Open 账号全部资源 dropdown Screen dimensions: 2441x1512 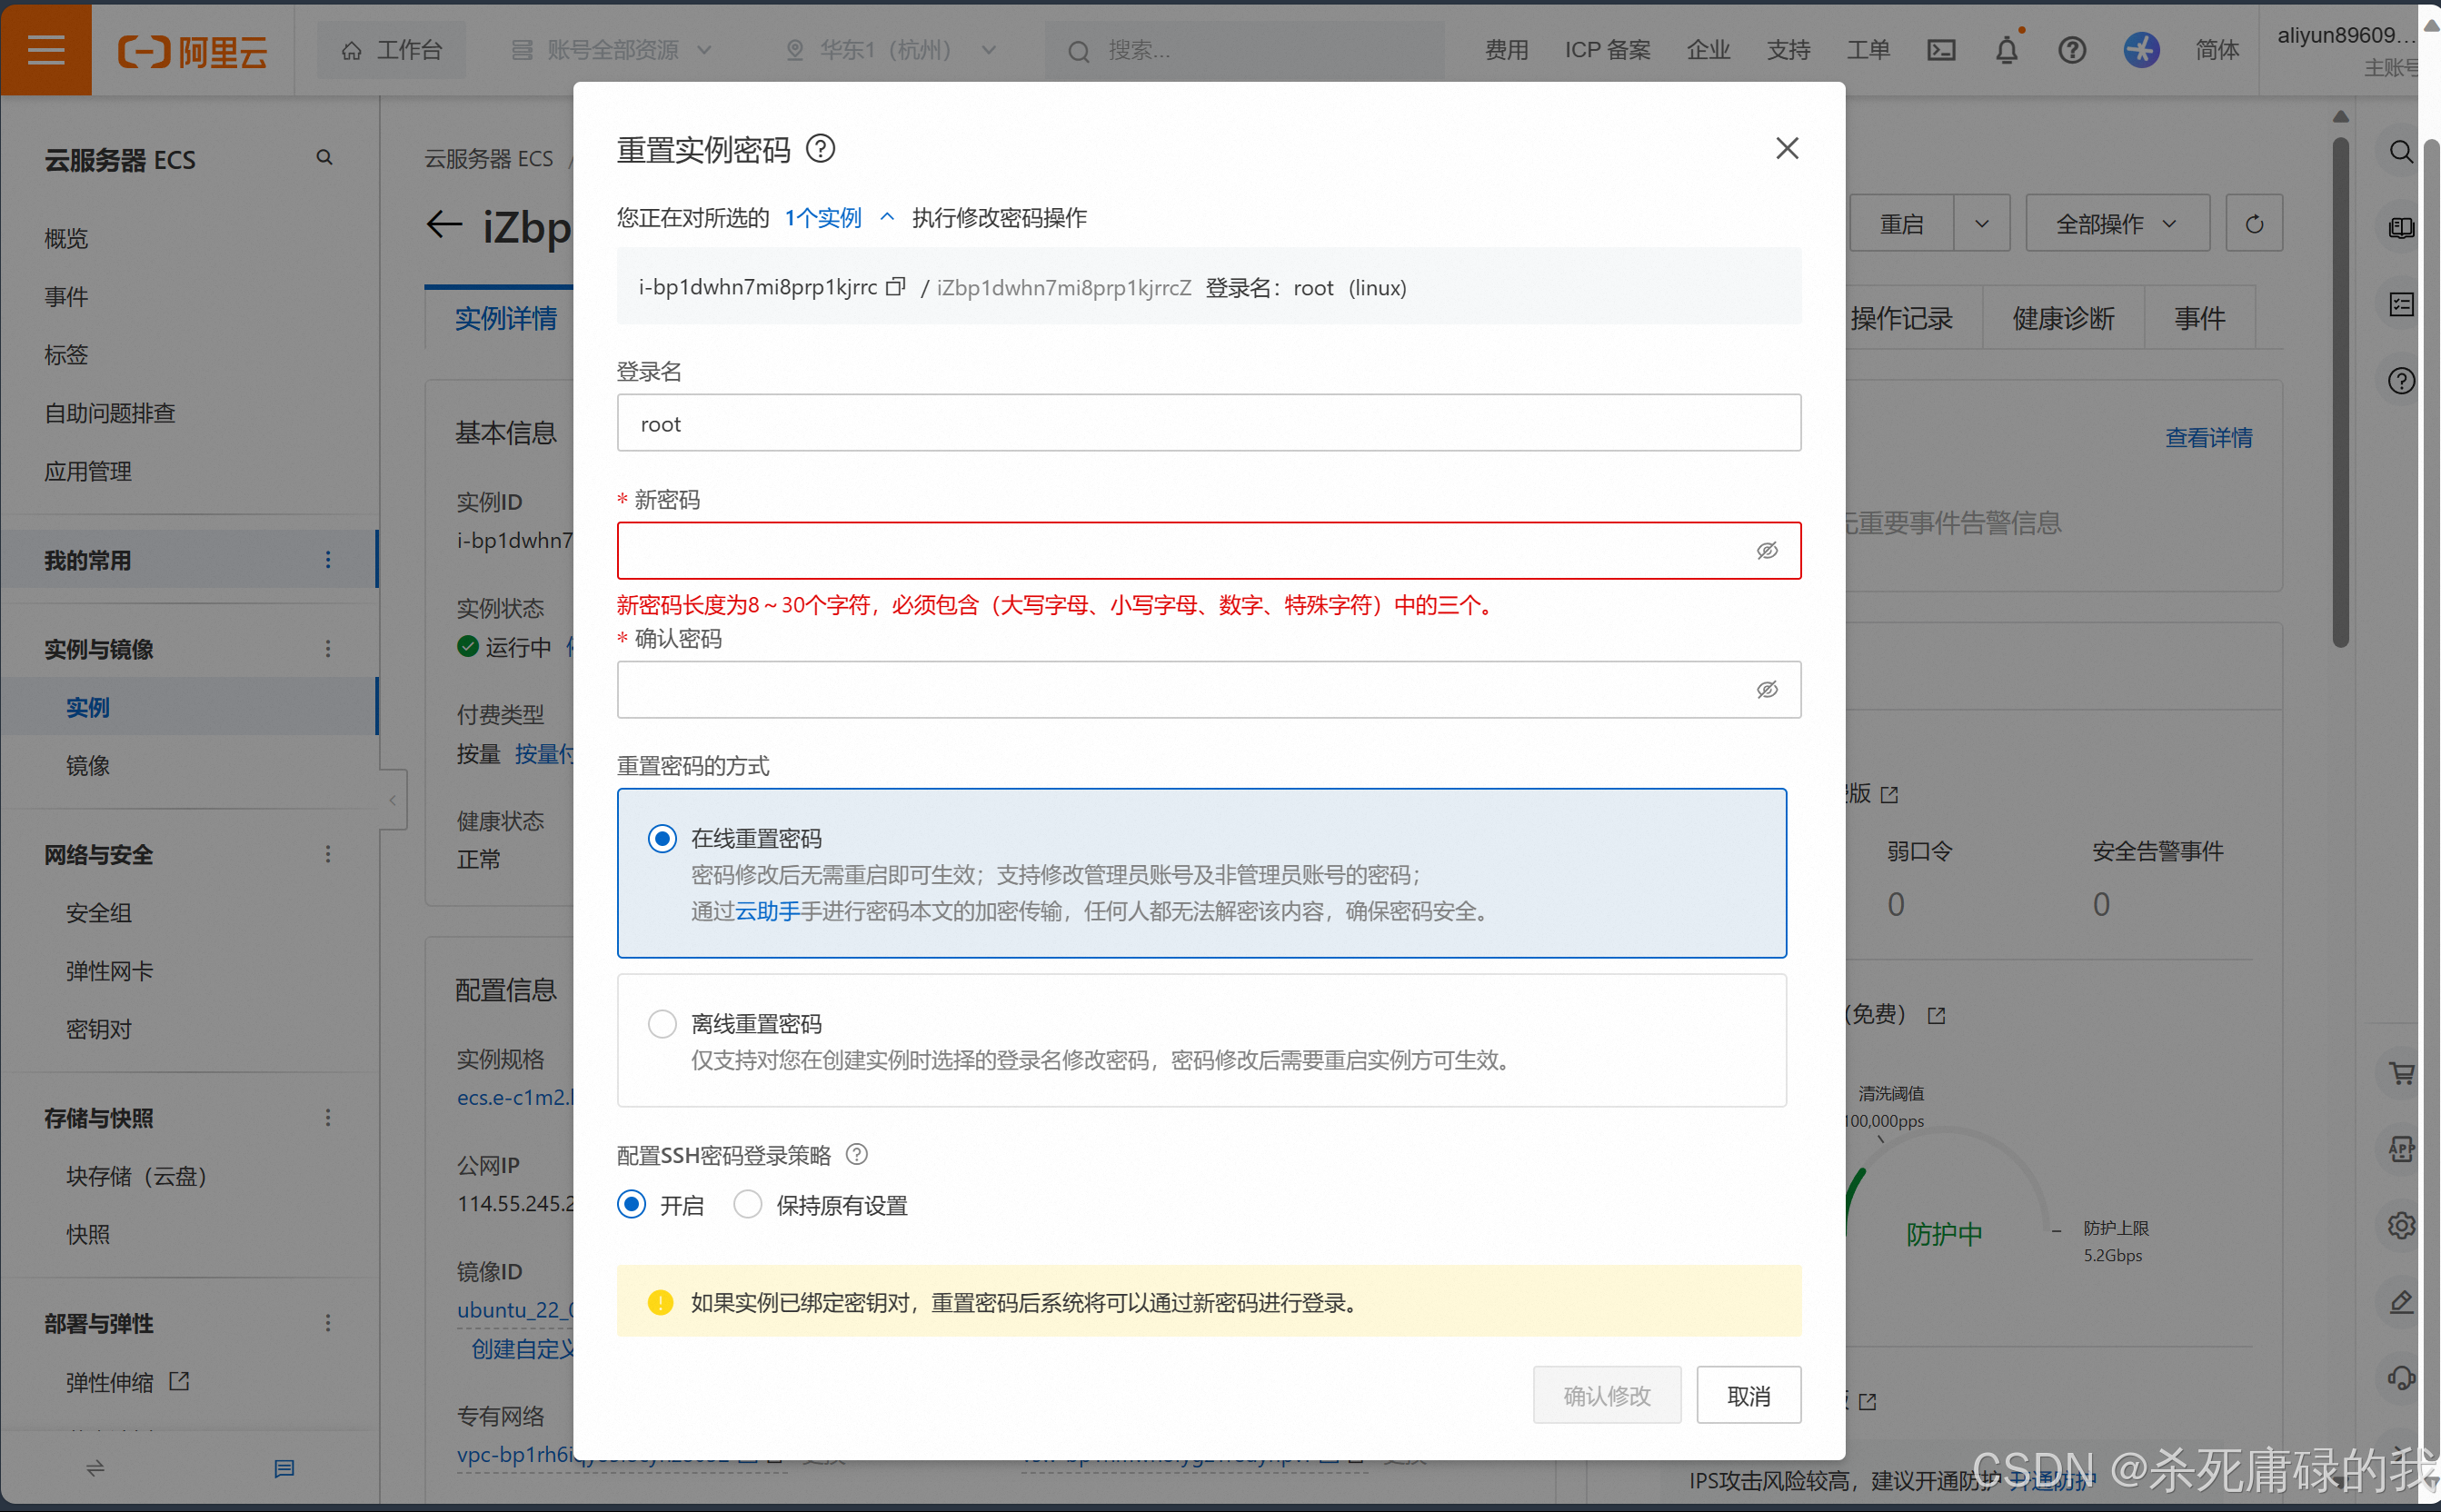coord(612,50)
